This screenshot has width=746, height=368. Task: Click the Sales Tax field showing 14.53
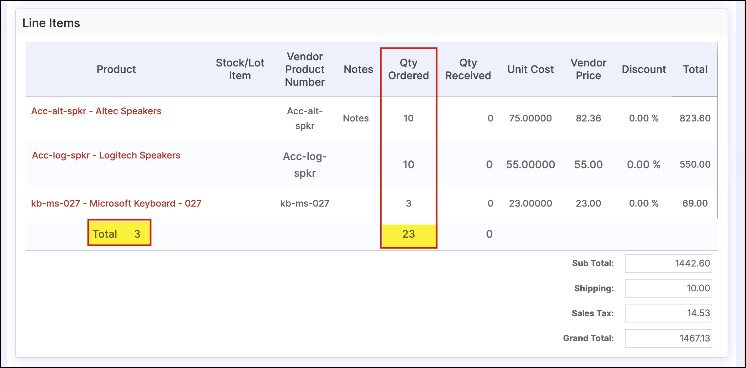(x=668, y=313)
